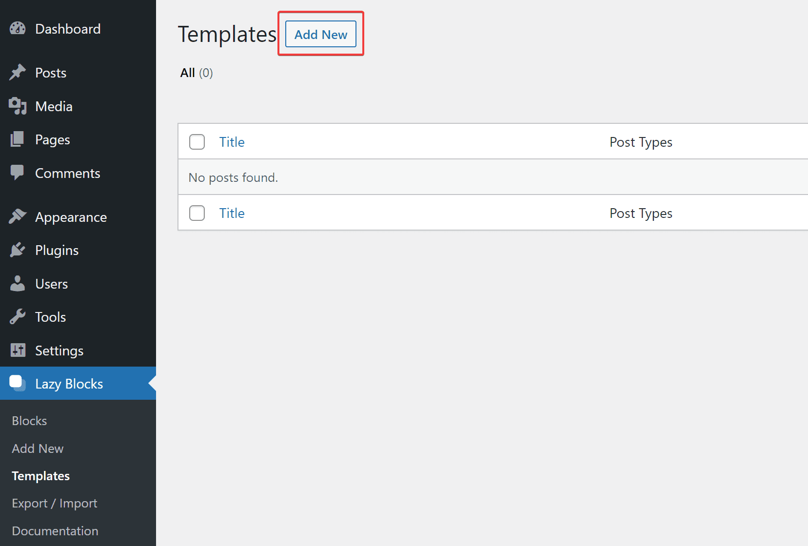Select the Posts pushpin icon
Image resolution: width=808 pixels, height=546 pixels.
tap(18, 72)
